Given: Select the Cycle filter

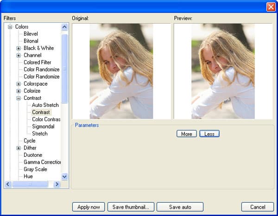Looking at the screenshot, I should tap(30, 141).
